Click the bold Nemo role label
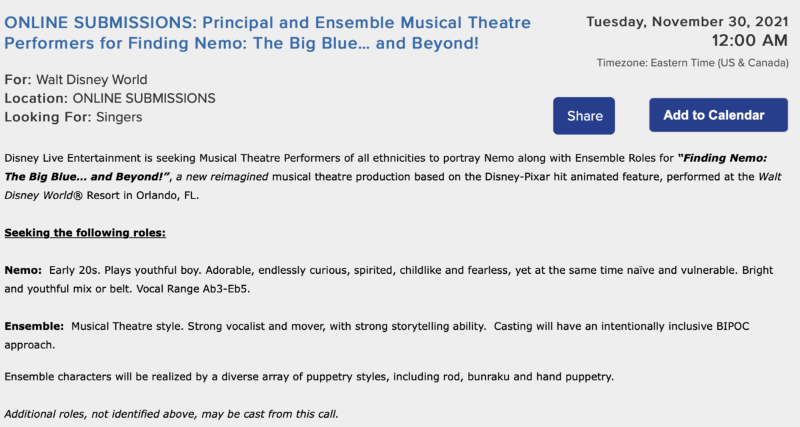The height and width of the screenshot is (427, 800). (23, 270)
